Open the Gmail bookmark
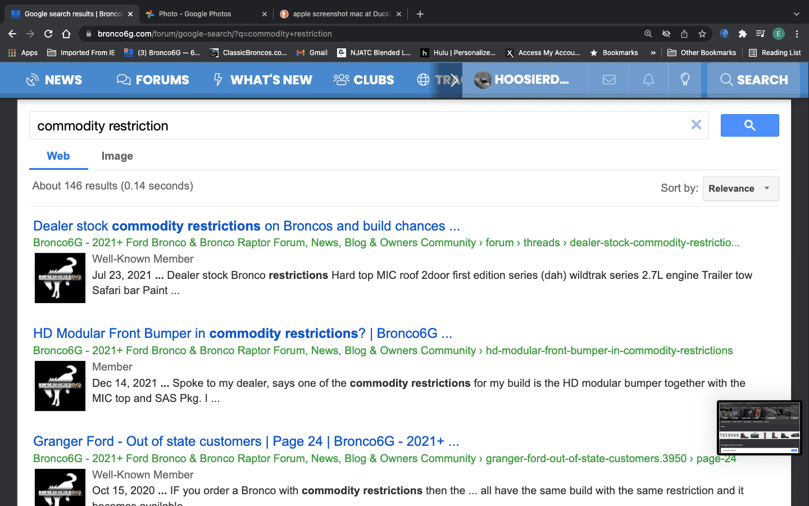The image size is (809, 506). click(x=312, y=53)
